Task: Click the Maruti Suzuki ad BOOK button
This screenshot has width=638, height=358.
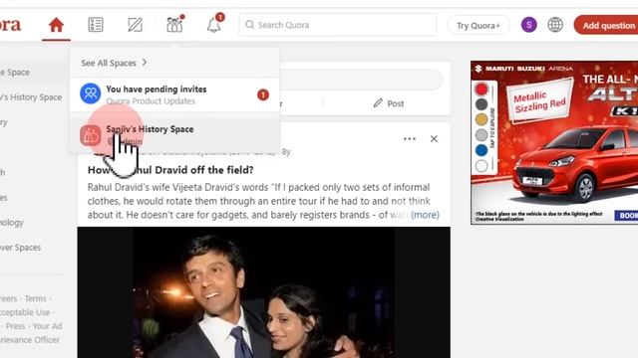Action: click(x=626, y=216)
